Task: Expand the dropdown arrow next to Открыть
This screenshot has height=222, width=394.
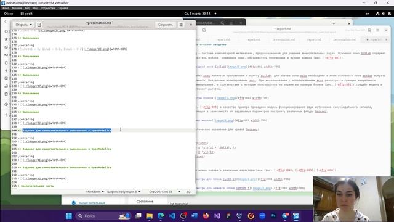Action: coord(31,25)
